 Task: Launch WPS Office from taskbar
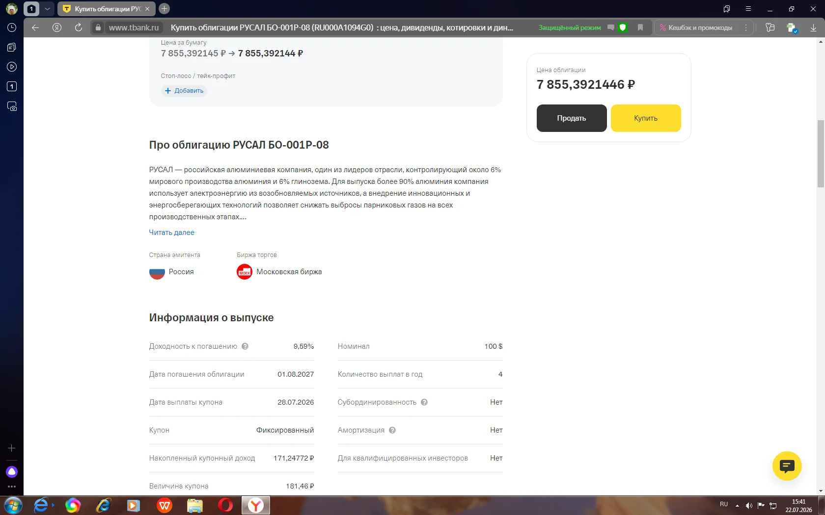(x=165, y=505)
